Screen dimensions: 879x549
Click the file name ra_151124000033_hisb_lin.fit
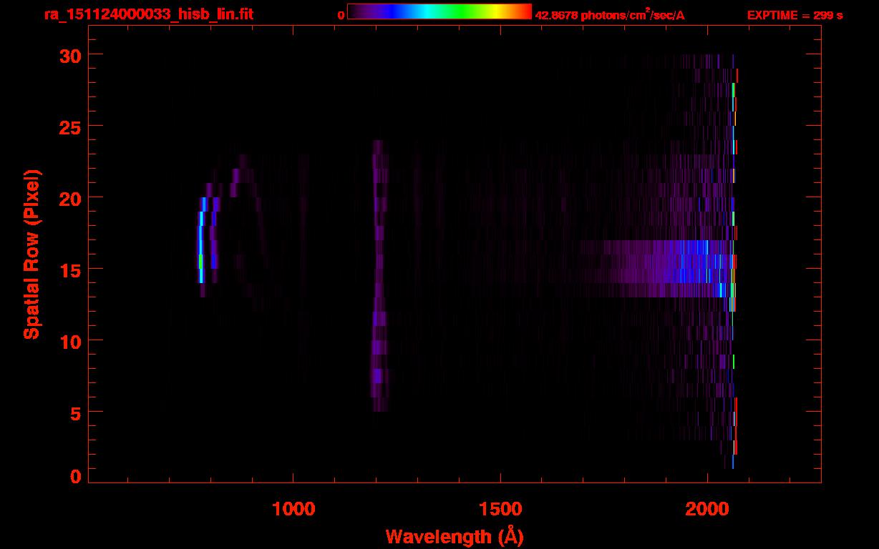[147, 14]
